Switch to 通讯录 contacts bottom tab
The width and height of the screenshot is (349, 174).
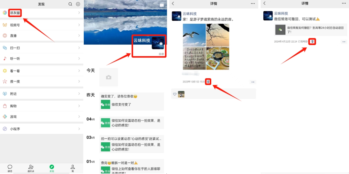pyautogui.click(x=31, y=169)
